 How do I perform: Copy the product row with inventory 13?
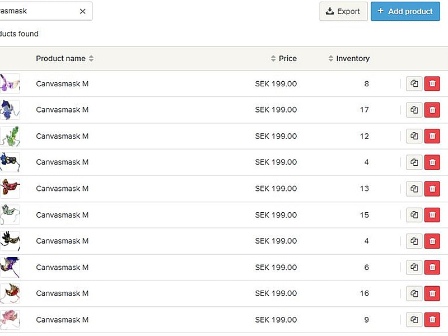point(414,189)
